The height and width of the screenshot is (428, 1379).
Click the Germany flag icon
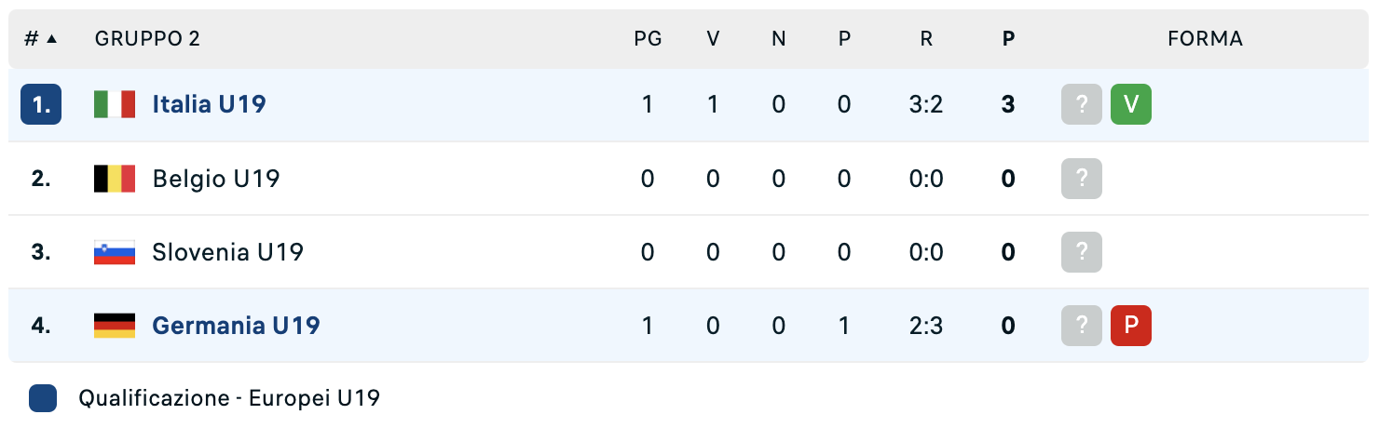click(x=115, y=326)
